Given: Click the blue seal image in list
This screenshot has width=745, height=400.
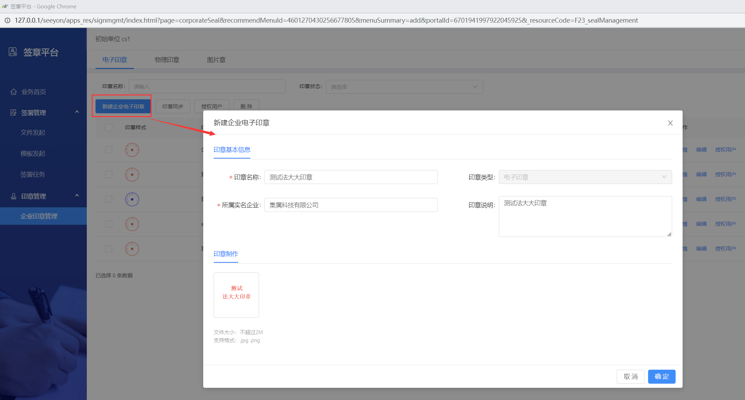Looking at the screenshot, I should point(132,199).
